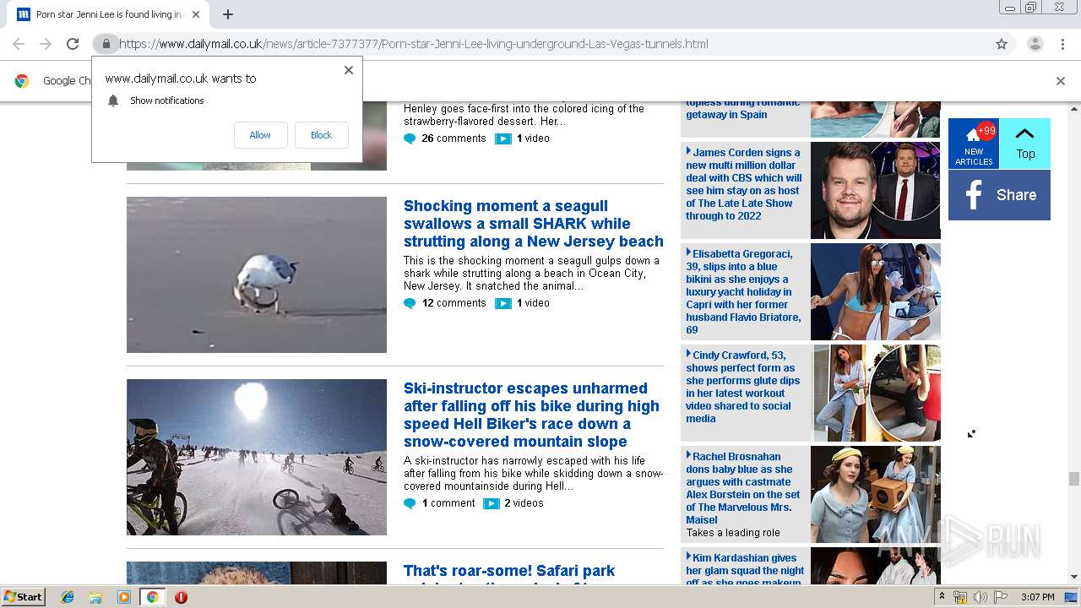1081x608 pixels.
Task: View 1 comment on ski-instructor story
Action: [x=448, y=503]
